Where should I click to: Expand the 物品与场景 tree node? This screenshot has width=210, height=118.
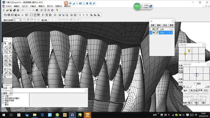[3, 100]
